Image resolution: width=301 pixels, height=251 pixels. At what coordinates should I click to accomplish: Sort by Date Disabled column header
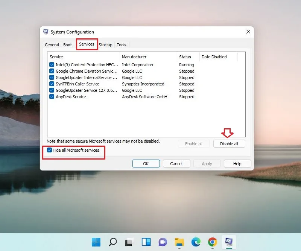[219, 57]
